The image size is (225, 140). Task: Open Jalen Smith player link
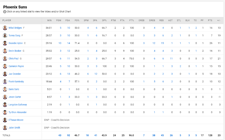tap(14, 128)
